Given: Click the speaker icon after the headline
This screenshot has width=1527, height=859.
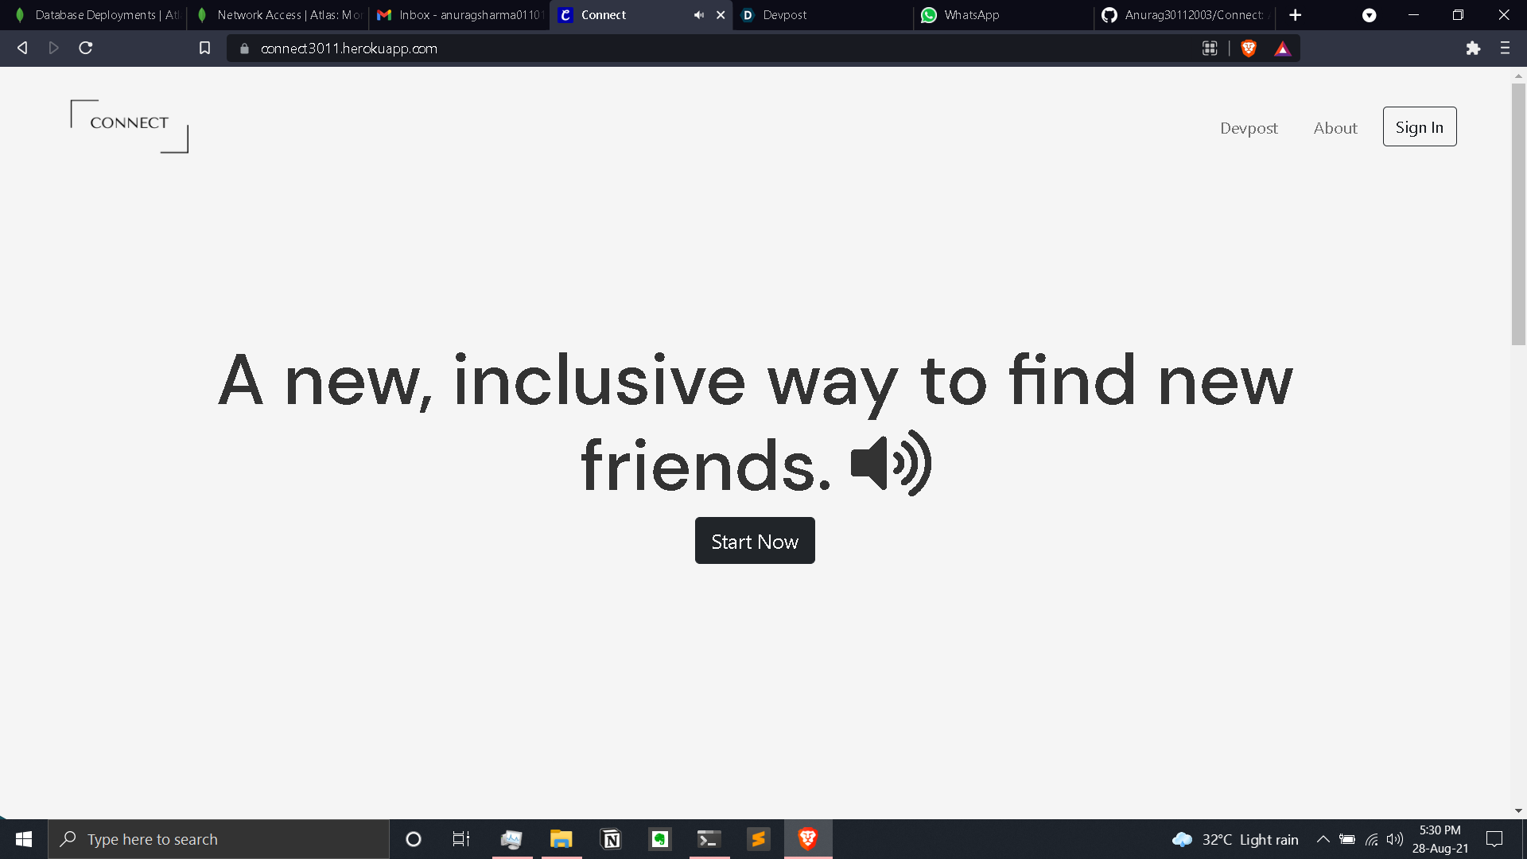Looking at the screenshot, I should click(x=891, y=464).
